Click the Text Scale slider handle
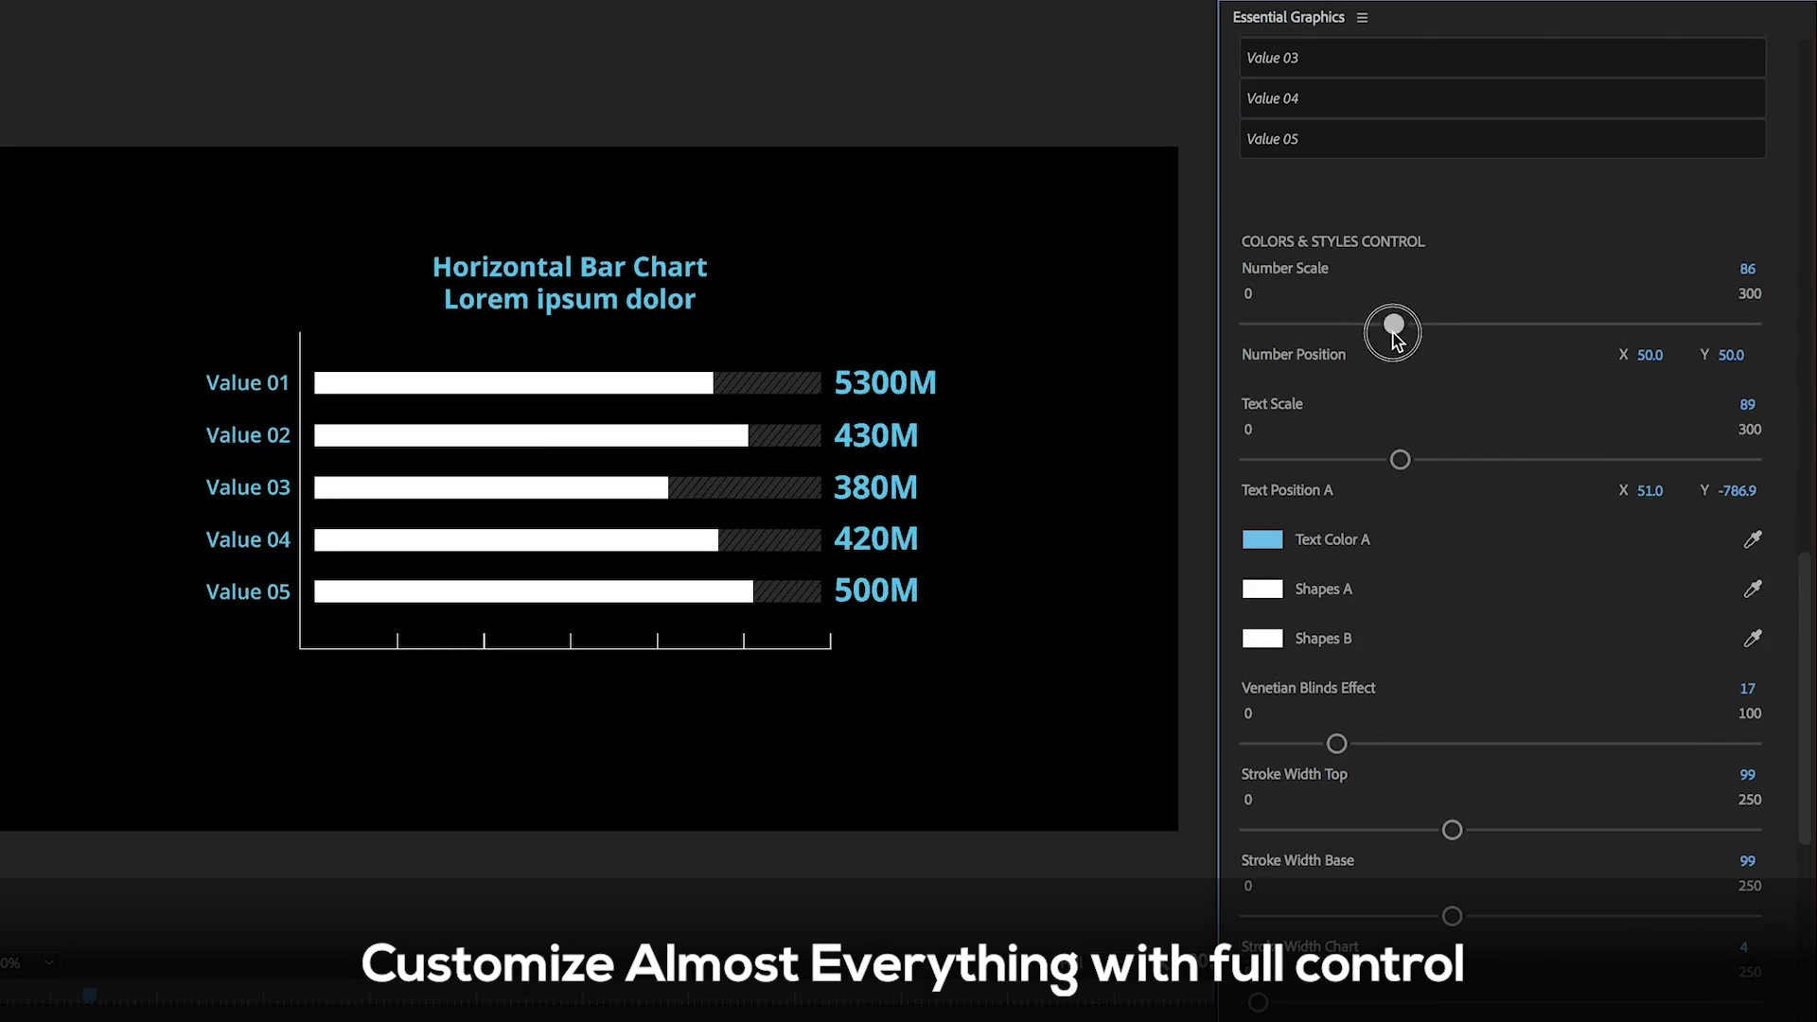Screen dimensions: 1817x1022 [1400, 460]
